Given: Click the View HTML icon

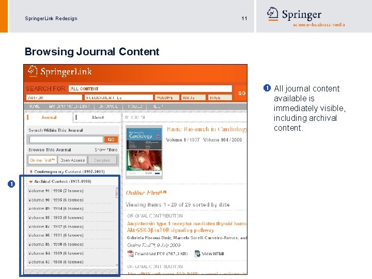Looking at the screenshot, I should click(x=197, y=254).
